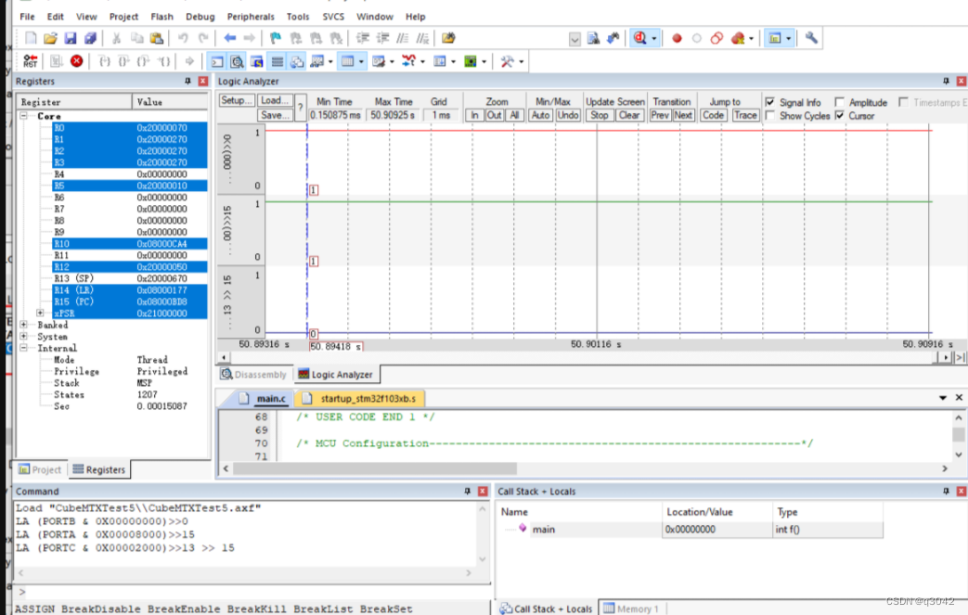Insert a bookmark with the flag icon
Image resolution: width=968 pixels, height=615 pixels.
point(276,38)
